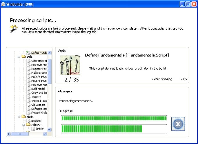198x144 pixels.
Task: Collapse the Addons folder node
Action: tap(24, 125)
